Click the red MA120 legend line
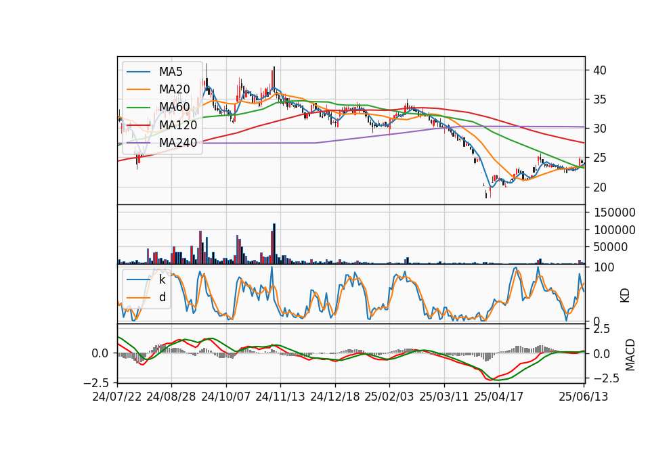Screen dimensions: 650x467 tap(138, 125)
